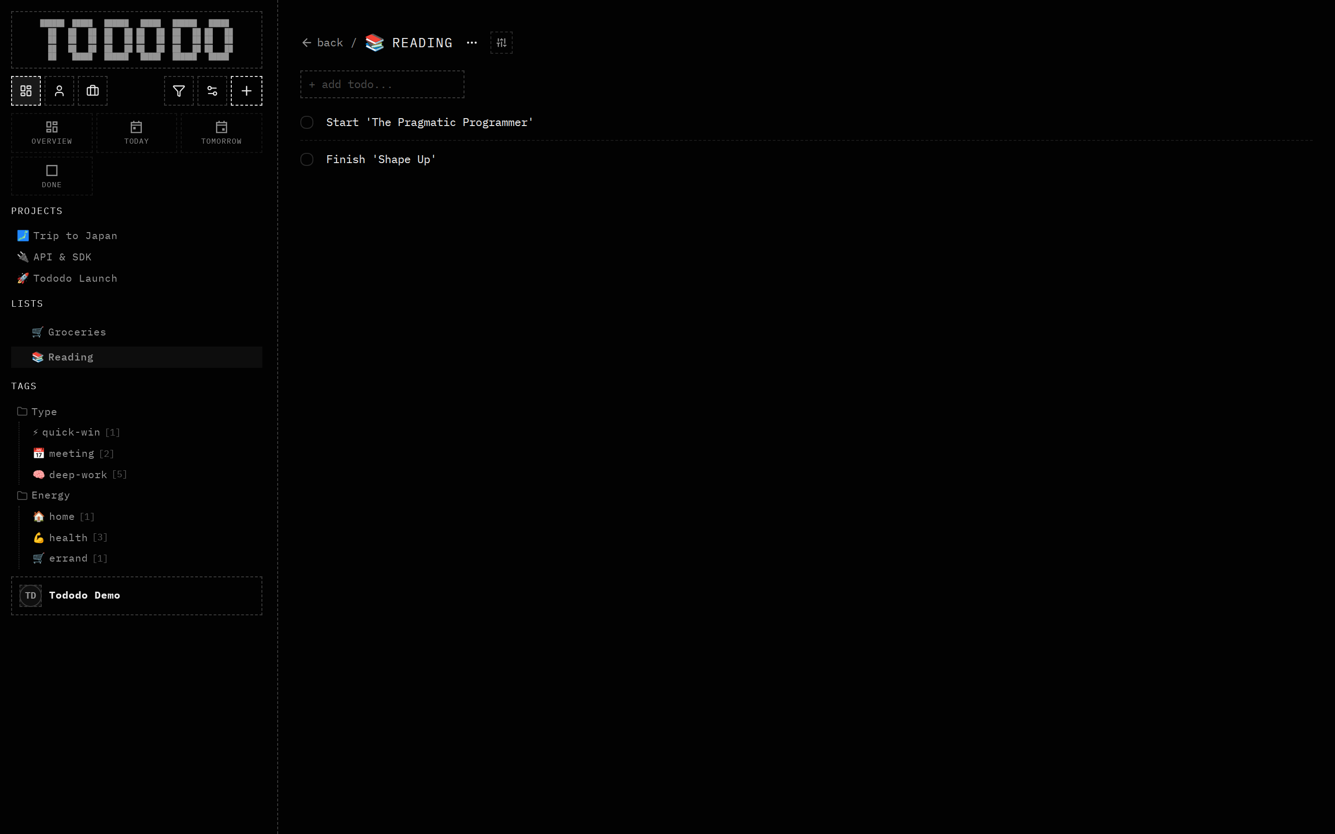Click the PROJECTS section header
Image resolution: width=1335 pixels, height=834 pixels.
coord(37,211)
